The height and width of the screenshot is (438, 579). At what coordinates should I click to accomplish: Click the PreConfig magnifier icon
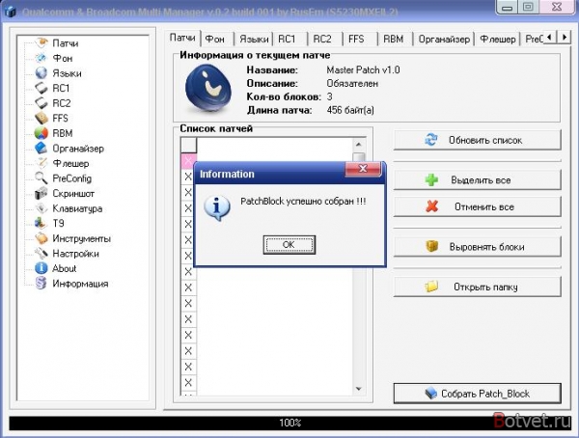pos(41,178)
